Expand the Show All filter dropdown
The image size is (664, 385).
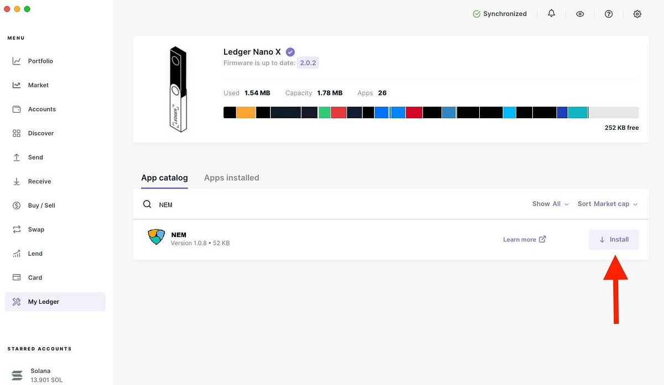point(551,204)
